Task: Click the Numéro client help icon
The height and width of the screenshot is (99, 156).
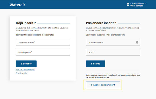Action: (137, 42)
